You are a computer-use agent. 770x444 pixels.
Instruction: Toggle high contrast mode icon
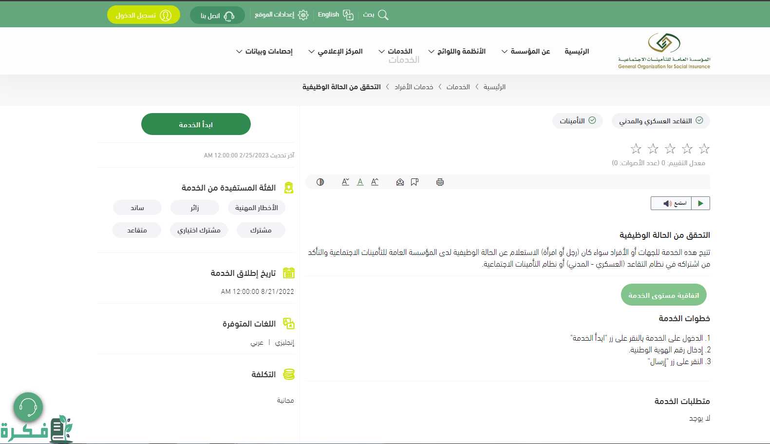(320, 182)
